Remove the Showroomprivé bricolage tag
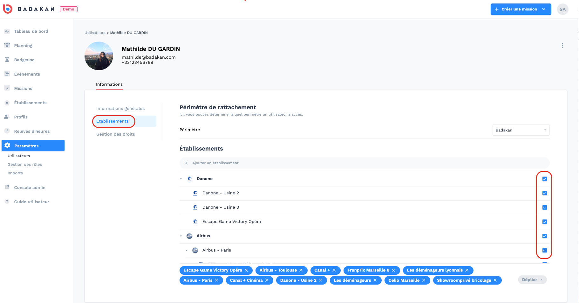Image resolution: width=579 pixels, height=303 pixels. [x=495, y=280]
